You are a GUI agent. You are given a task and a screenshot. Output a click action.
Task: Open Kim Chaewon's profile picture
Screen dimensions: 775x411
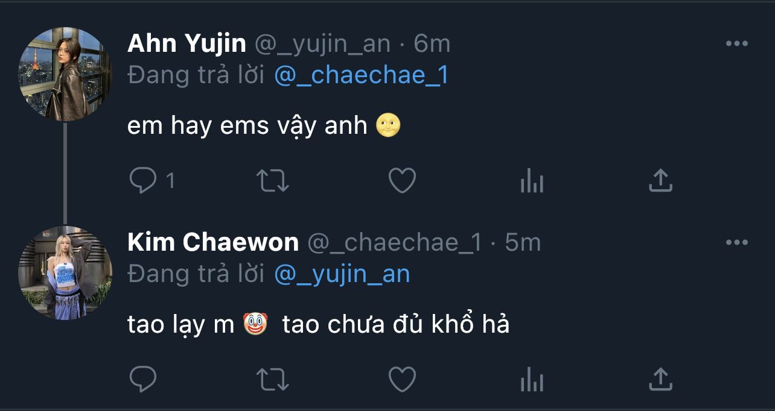point(65,273)
